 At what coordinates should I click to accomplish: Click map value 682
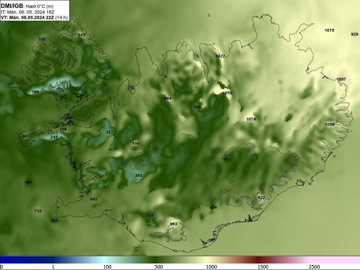click(x=94, y=199)
